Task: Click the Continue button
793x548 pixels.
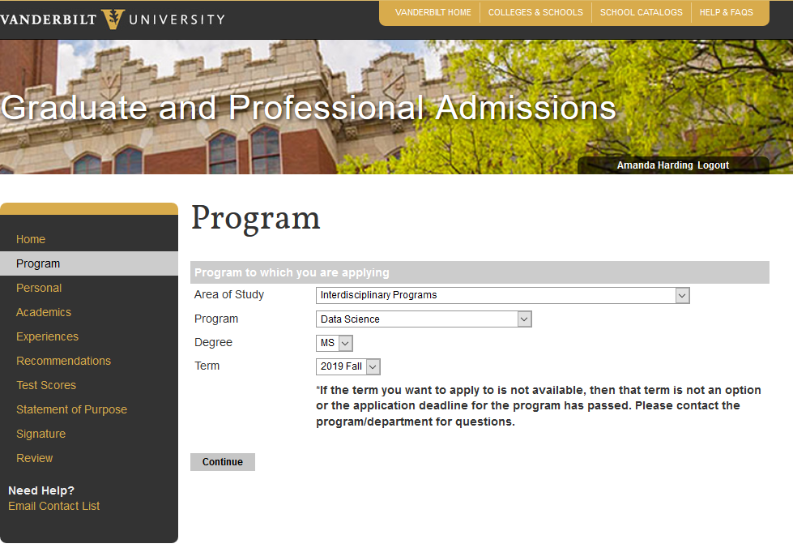Action: pos(222,461)
